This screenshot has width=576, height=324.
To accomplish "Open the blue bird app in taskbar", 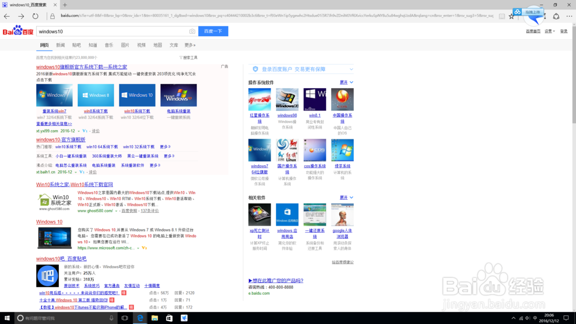I will click(x=184, y=318).
